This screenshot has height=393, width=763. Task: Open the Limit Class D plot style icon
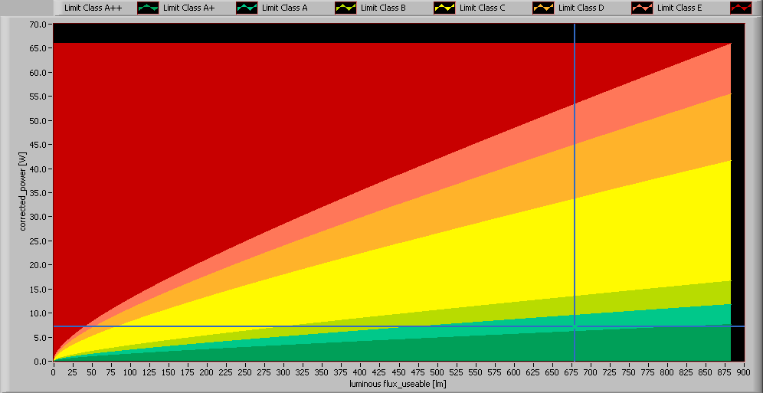pyautogui.click(x=642, y=8)
